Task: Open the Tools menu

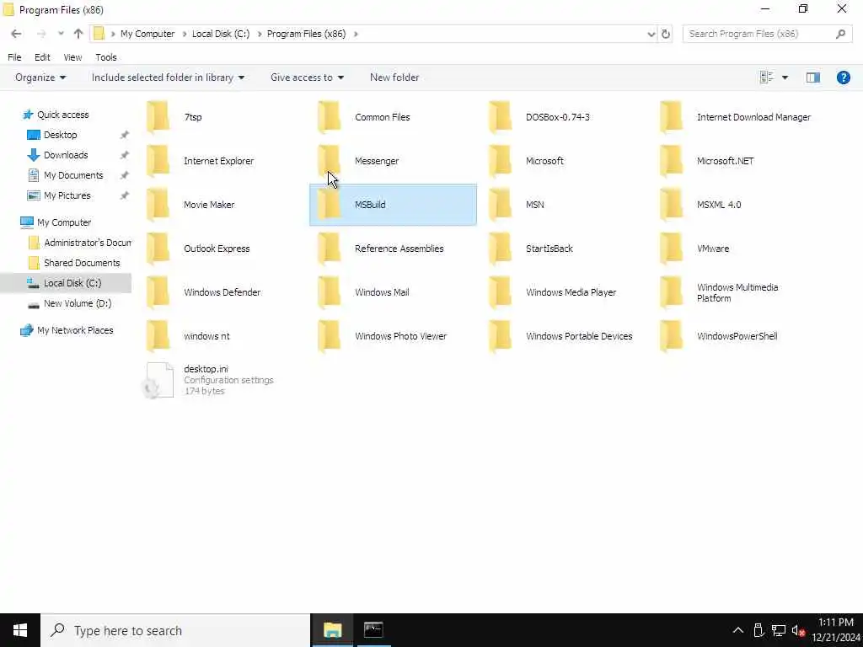Action: [105, 57]
